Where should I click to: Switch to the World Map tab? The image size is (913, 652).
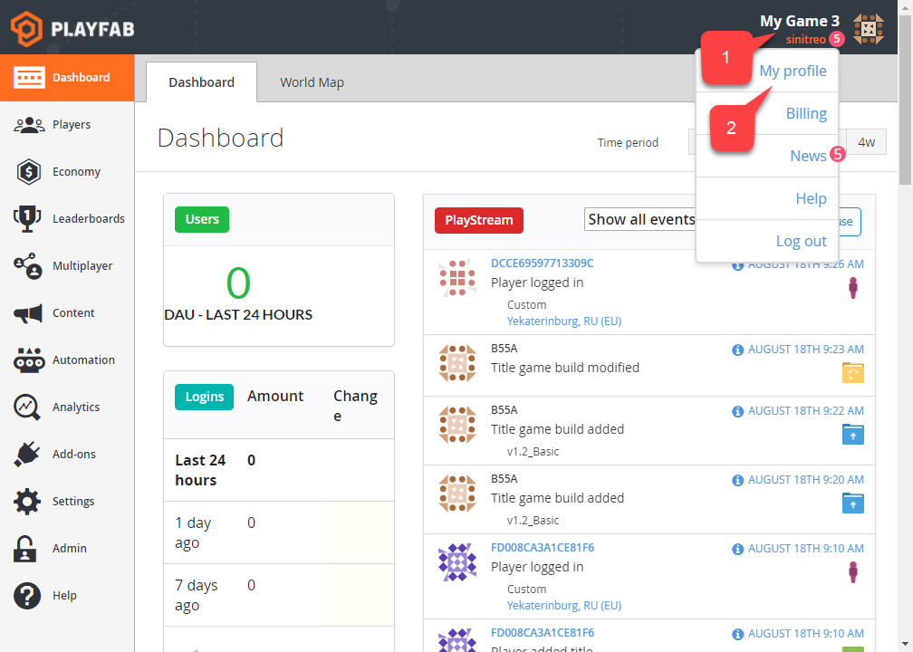point(312,81)
